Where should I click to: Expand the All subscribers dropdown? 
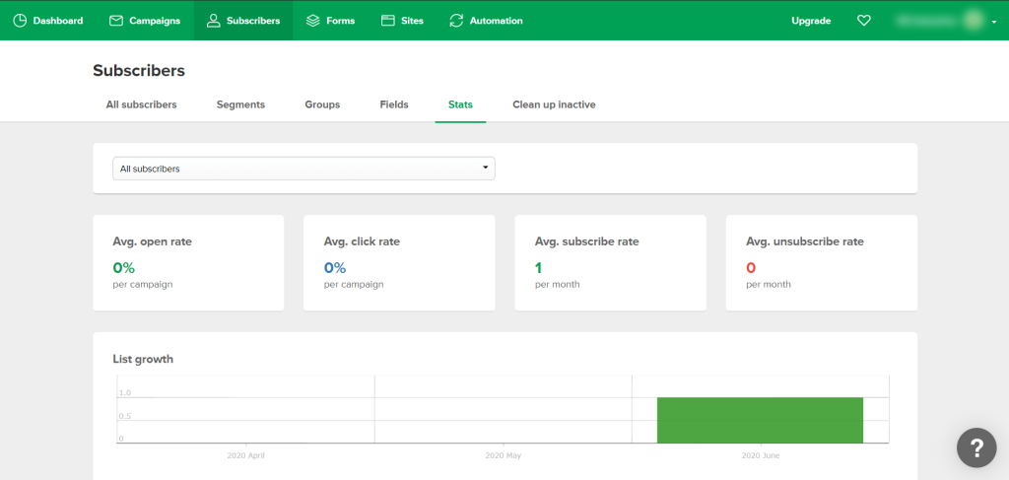pyautogui.click(x=303, y=169)
